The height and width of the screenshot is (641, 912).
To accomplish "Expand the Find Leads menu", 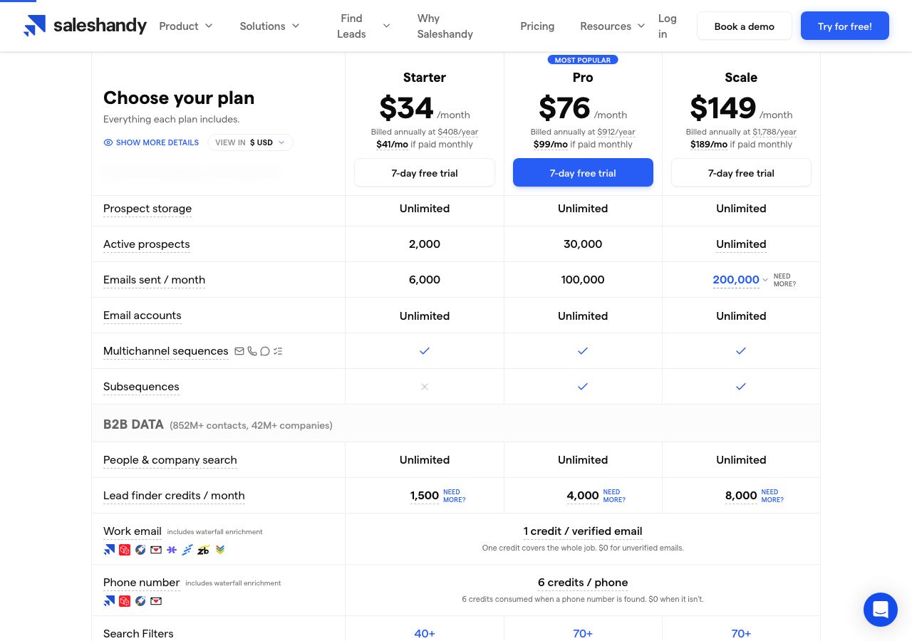I will pos(364,26).
